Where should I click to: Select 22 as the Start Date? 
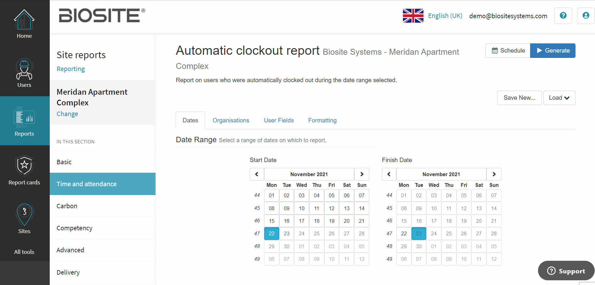click(272, 233)
